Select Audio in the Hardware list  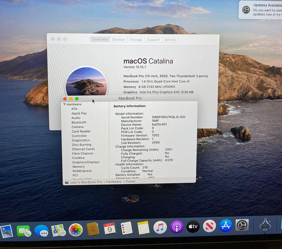pyautogui.click(x=76, y=118)
